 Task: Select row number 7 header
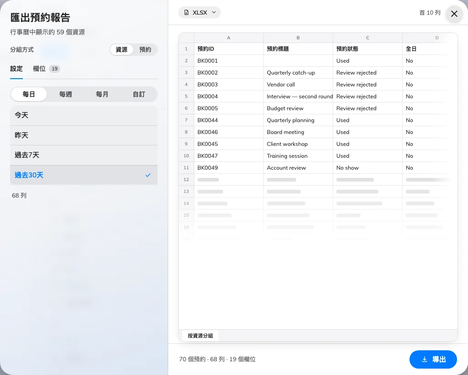[186, 120]
